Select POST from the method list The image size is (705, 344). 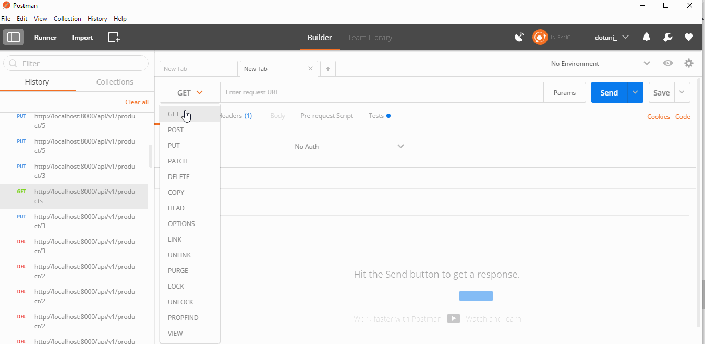point(190,129)
